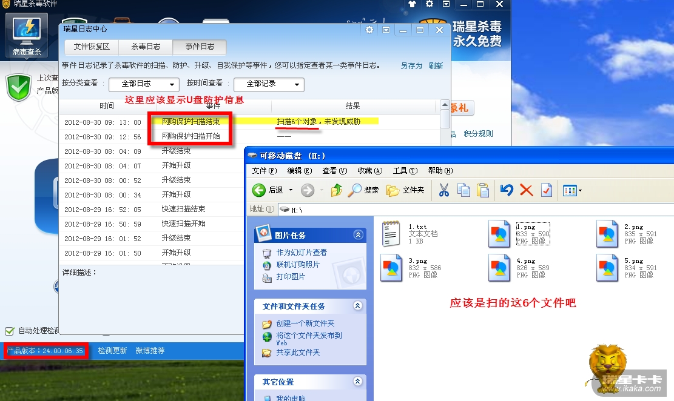The height and width of the screenshot is (401, 674).
Task: Open the 帮助(H) menu in Explorer
Action: point(440,170)
